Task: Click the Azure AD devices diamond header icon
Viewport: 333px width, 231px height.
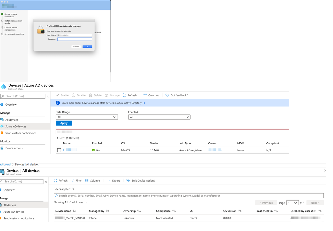Action: pos(3,86)
